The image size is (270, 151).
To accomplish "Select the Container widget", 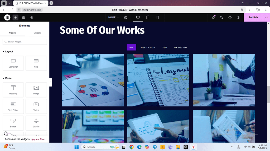I will click(13, 63).
